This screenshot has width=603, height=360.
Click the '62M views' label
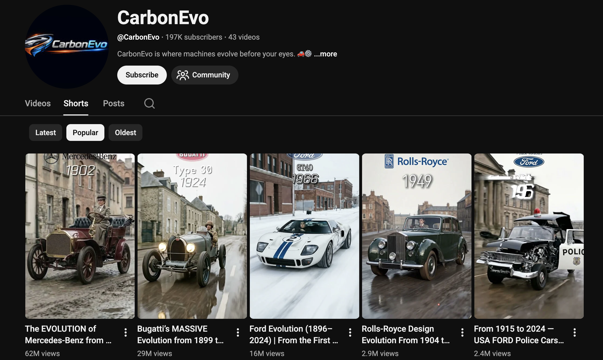(42, 353)
